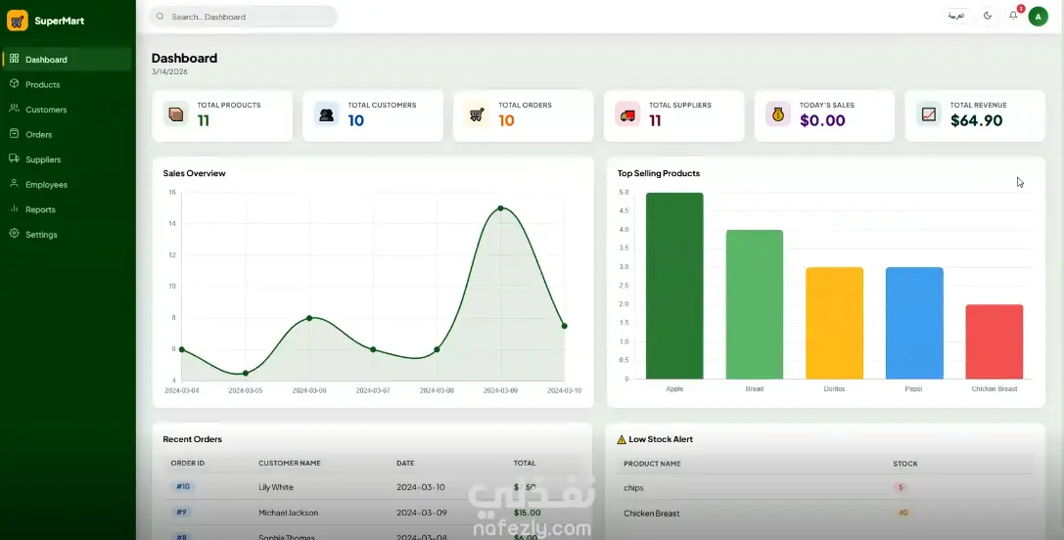Click the Total Products box icon

[176, 114]
